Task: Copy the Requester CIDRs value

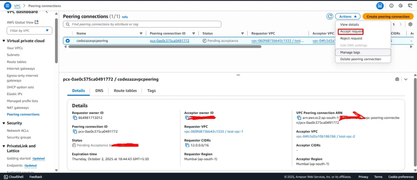Action: click(187, 145)
